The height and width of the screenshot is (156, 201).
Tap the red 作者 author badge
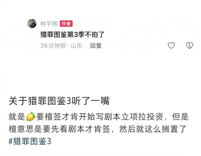tap(66, 24)
